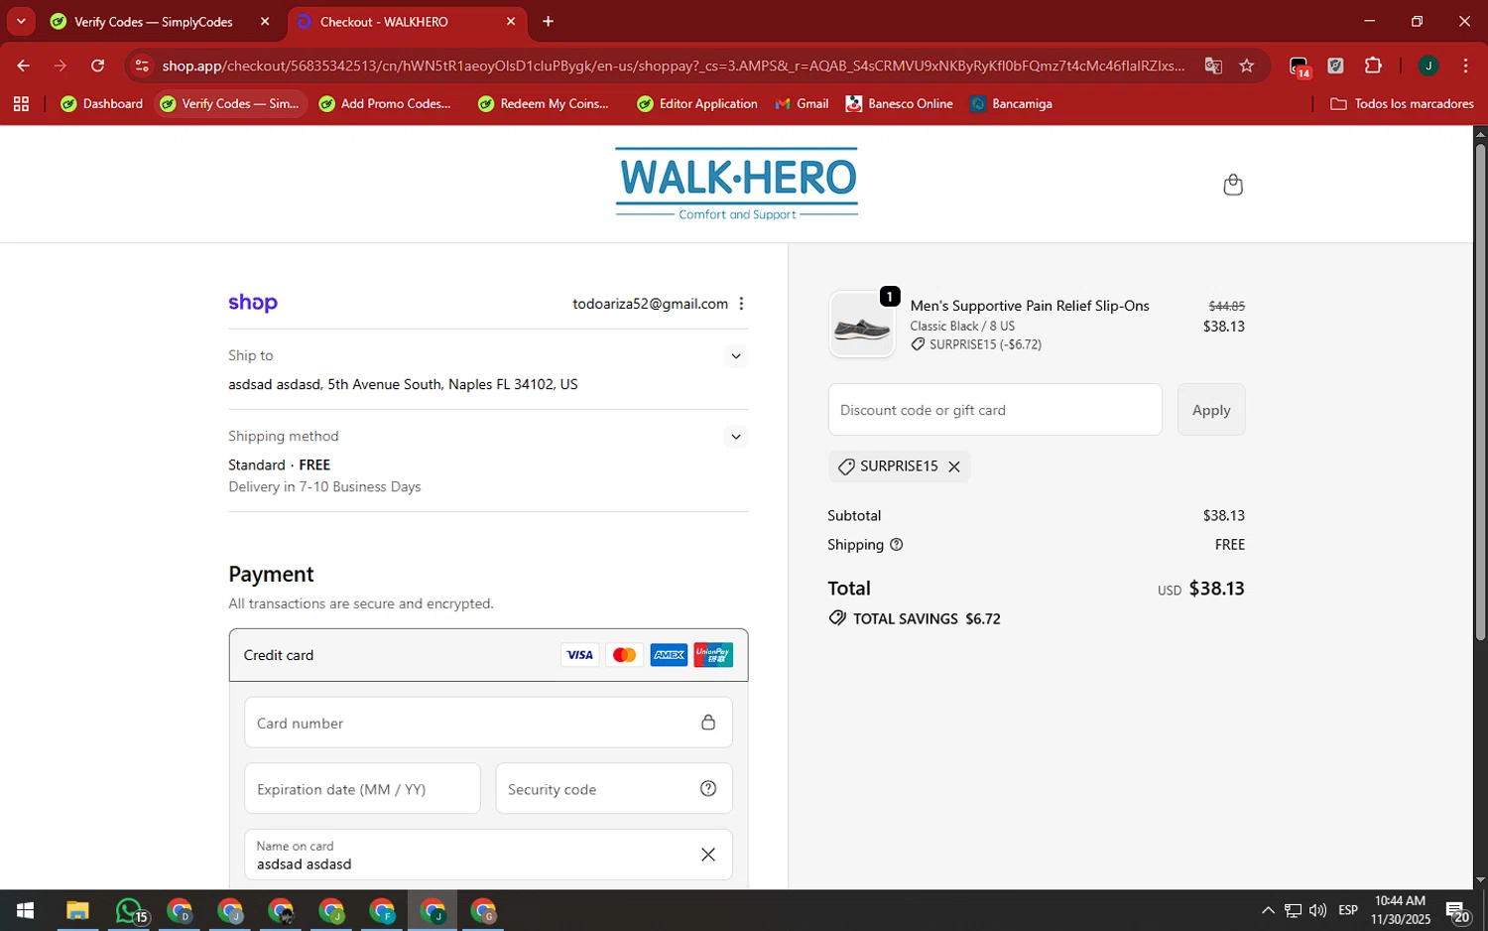Open Todos los marcadores folder
The width and height of the screenshot is (1488, 931).
(x=1402, y=104)
